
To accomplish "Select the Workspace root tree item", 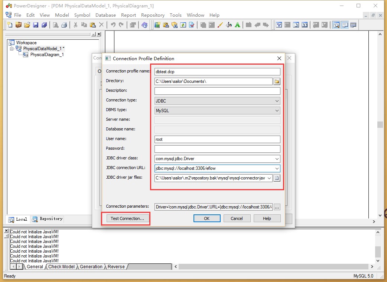I will tap(26, 43).
